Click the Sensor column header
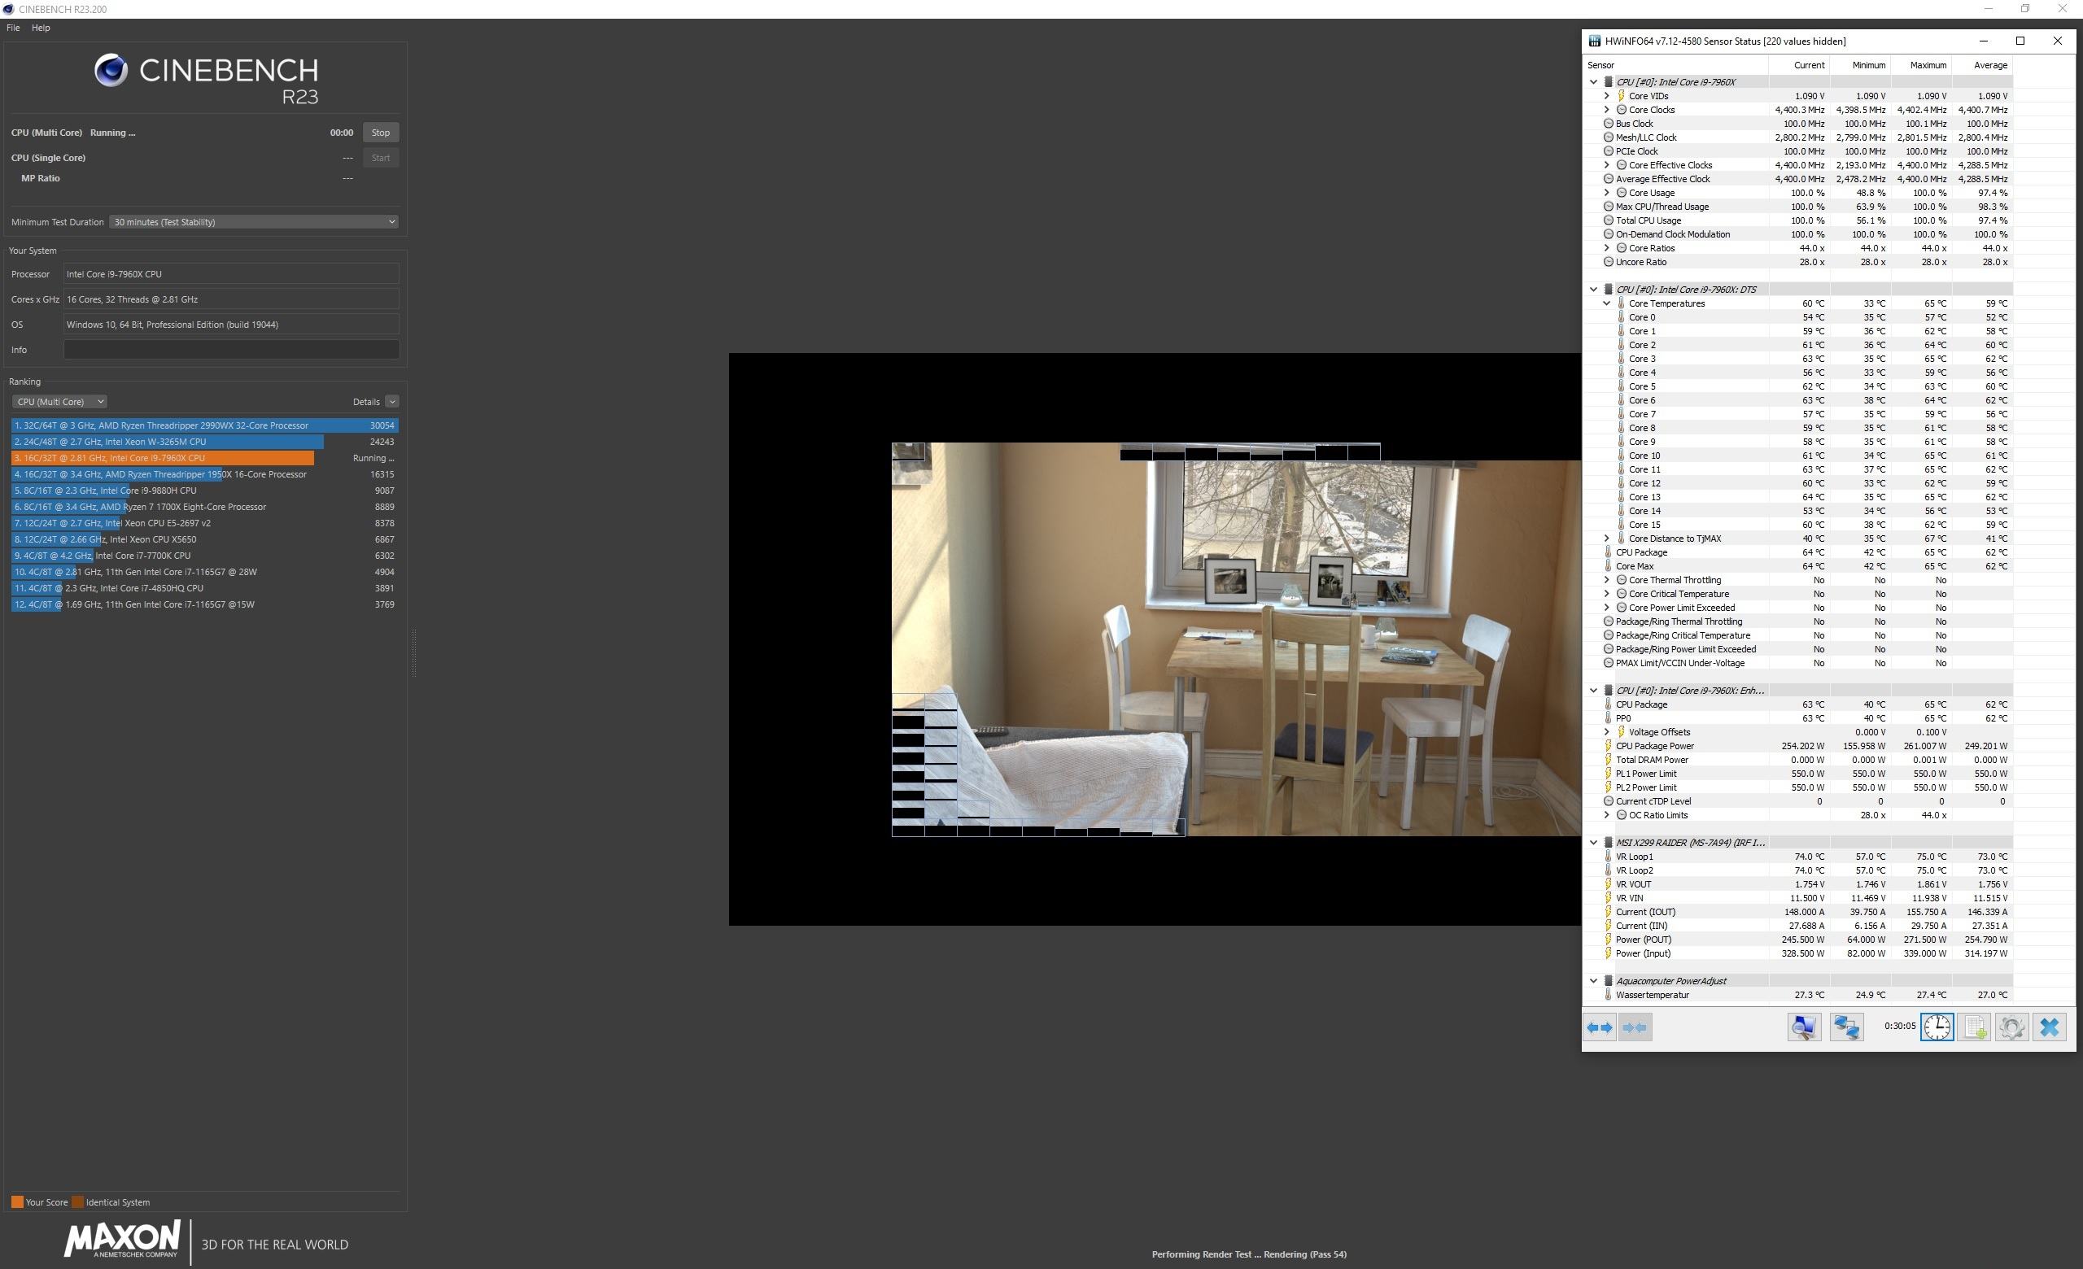 point(1675,65)
